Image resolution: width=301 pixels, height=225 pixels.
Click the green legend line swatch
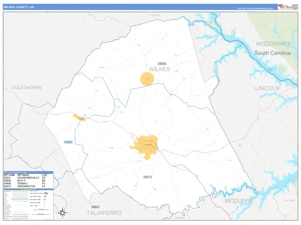click(20, 218)
